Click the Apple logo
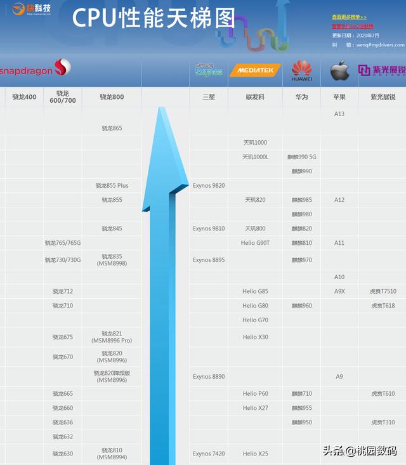 tap(339, 70)
